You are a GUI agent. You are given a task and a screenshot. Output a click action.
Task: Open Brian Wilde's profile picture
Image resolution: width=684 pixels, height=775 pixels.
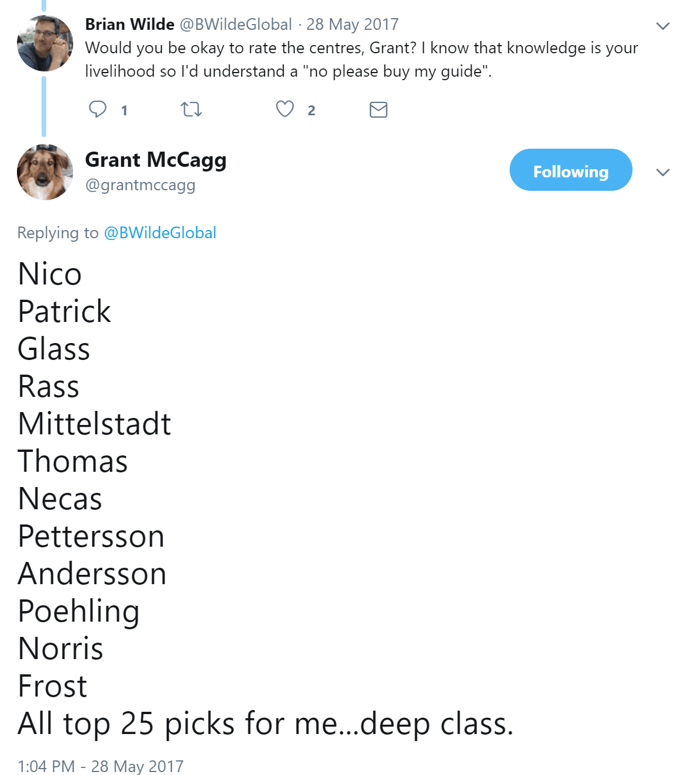[x=45, y=43]
